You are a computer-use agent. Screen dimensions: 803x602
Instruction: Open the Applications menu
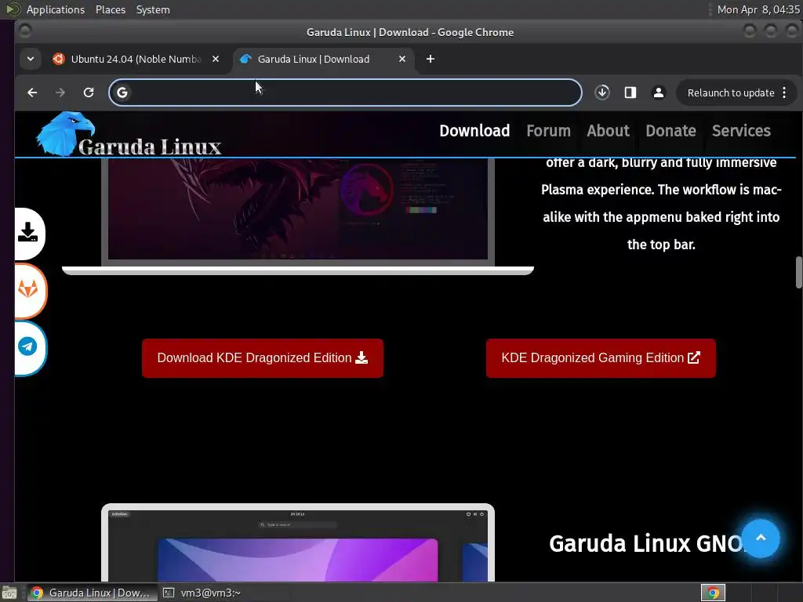56,9
